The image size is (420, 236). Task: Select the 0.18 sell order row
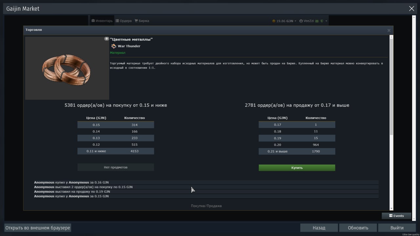click(x=297, y=131)
